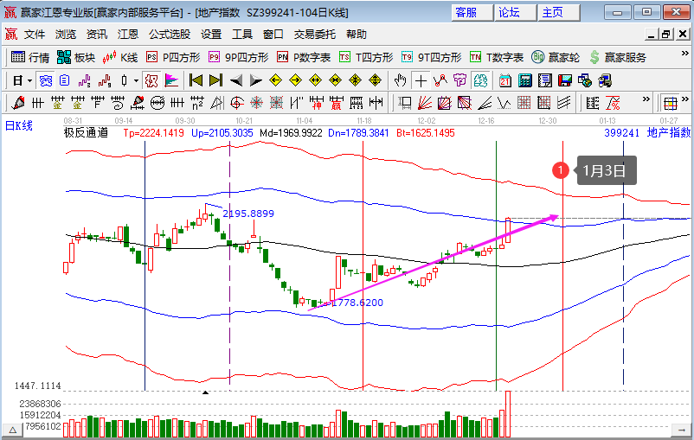Click the purple shirt icon

click(x=460, y=80)
